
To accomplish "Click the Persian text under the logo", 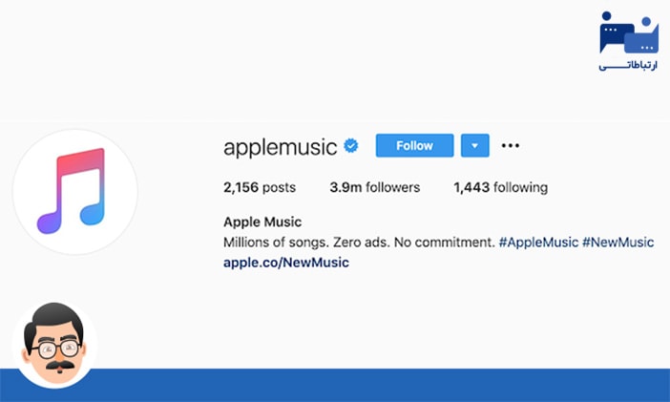I will tap(628, 66).
